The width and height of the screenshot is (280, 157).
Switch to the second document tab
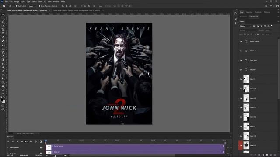tap(77, 10)
